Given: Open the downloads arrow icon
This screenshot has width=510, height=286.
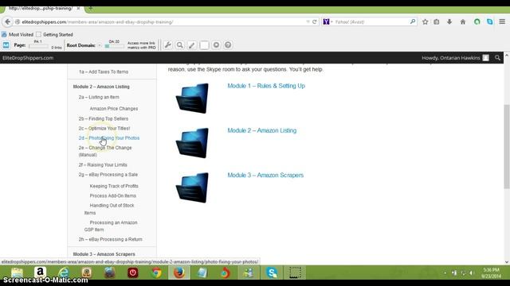Looking at the screenshot, I should pyautogui.click(x=449, y=22).
